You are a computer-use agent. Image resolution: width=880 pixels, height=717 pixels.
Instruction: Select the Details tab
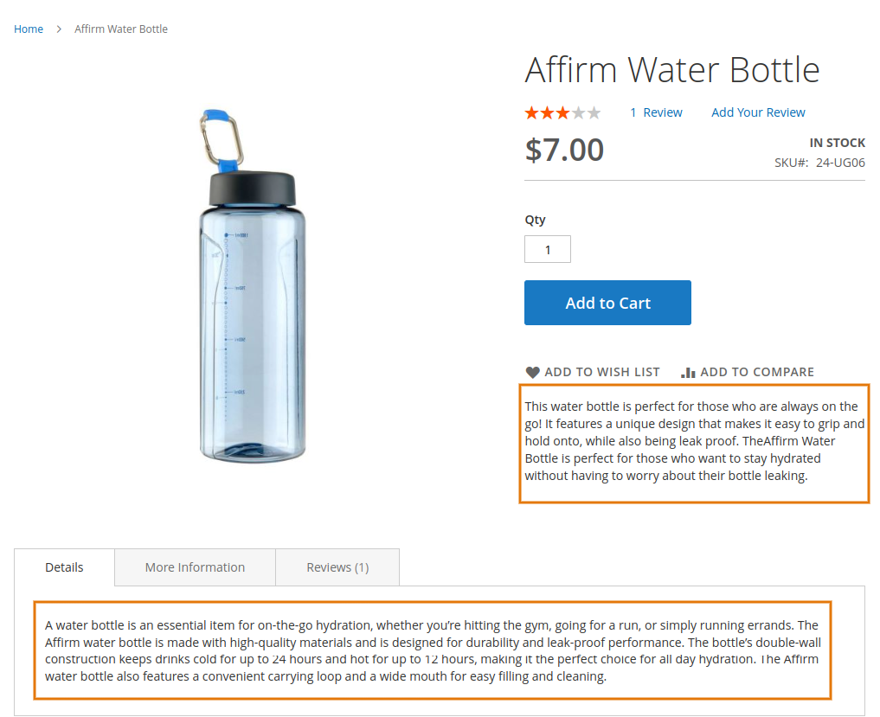pos(64,567)
